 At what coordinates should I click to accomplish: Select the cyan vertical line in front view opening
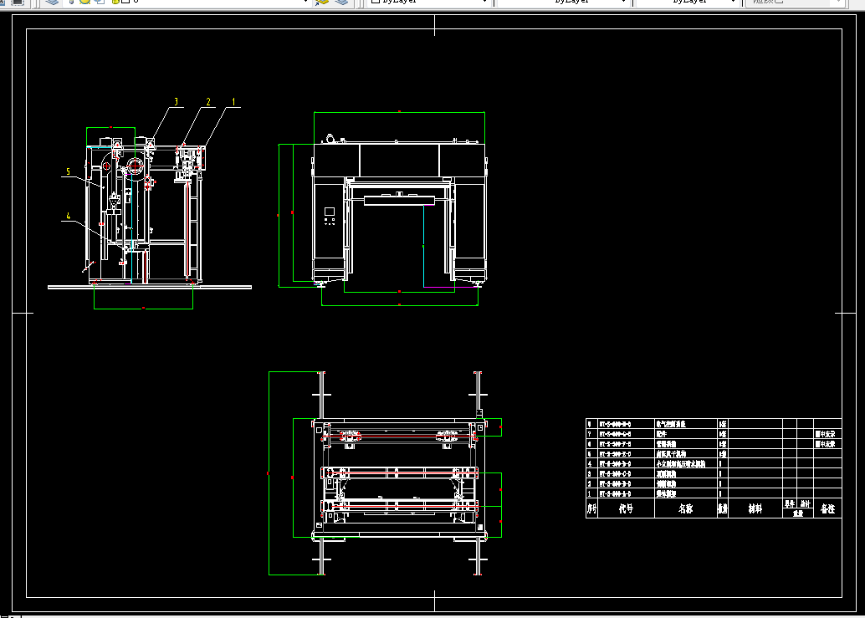tap(423, 246)
